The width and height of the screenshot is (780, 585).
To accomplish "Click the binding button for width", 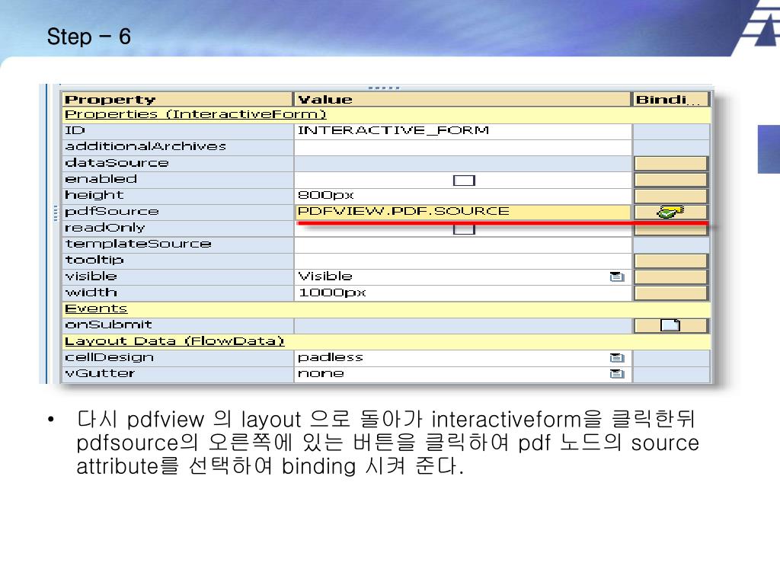I will pyautogui.click(x=670, y=292).
